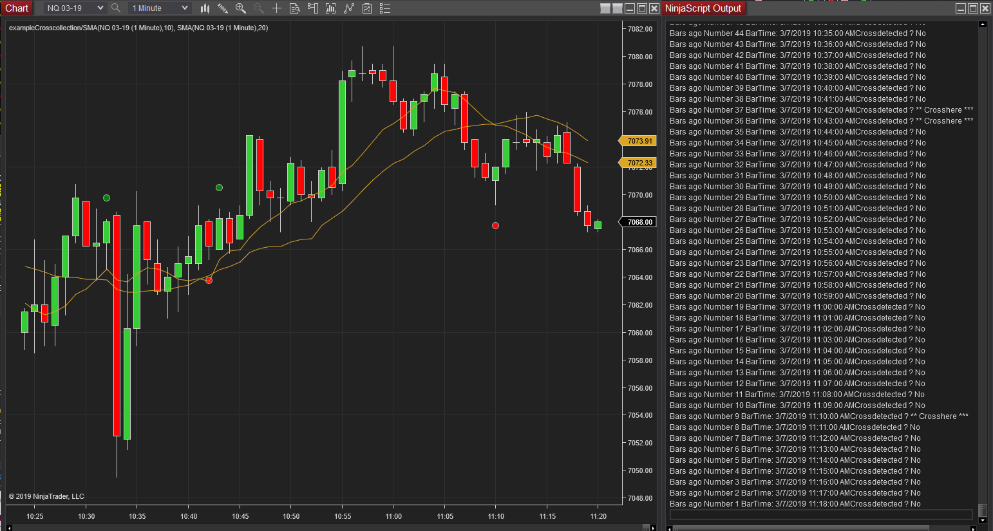Maximize the Chart window
The width and height of the screenshot is (993, 531).
pos(642,8)
